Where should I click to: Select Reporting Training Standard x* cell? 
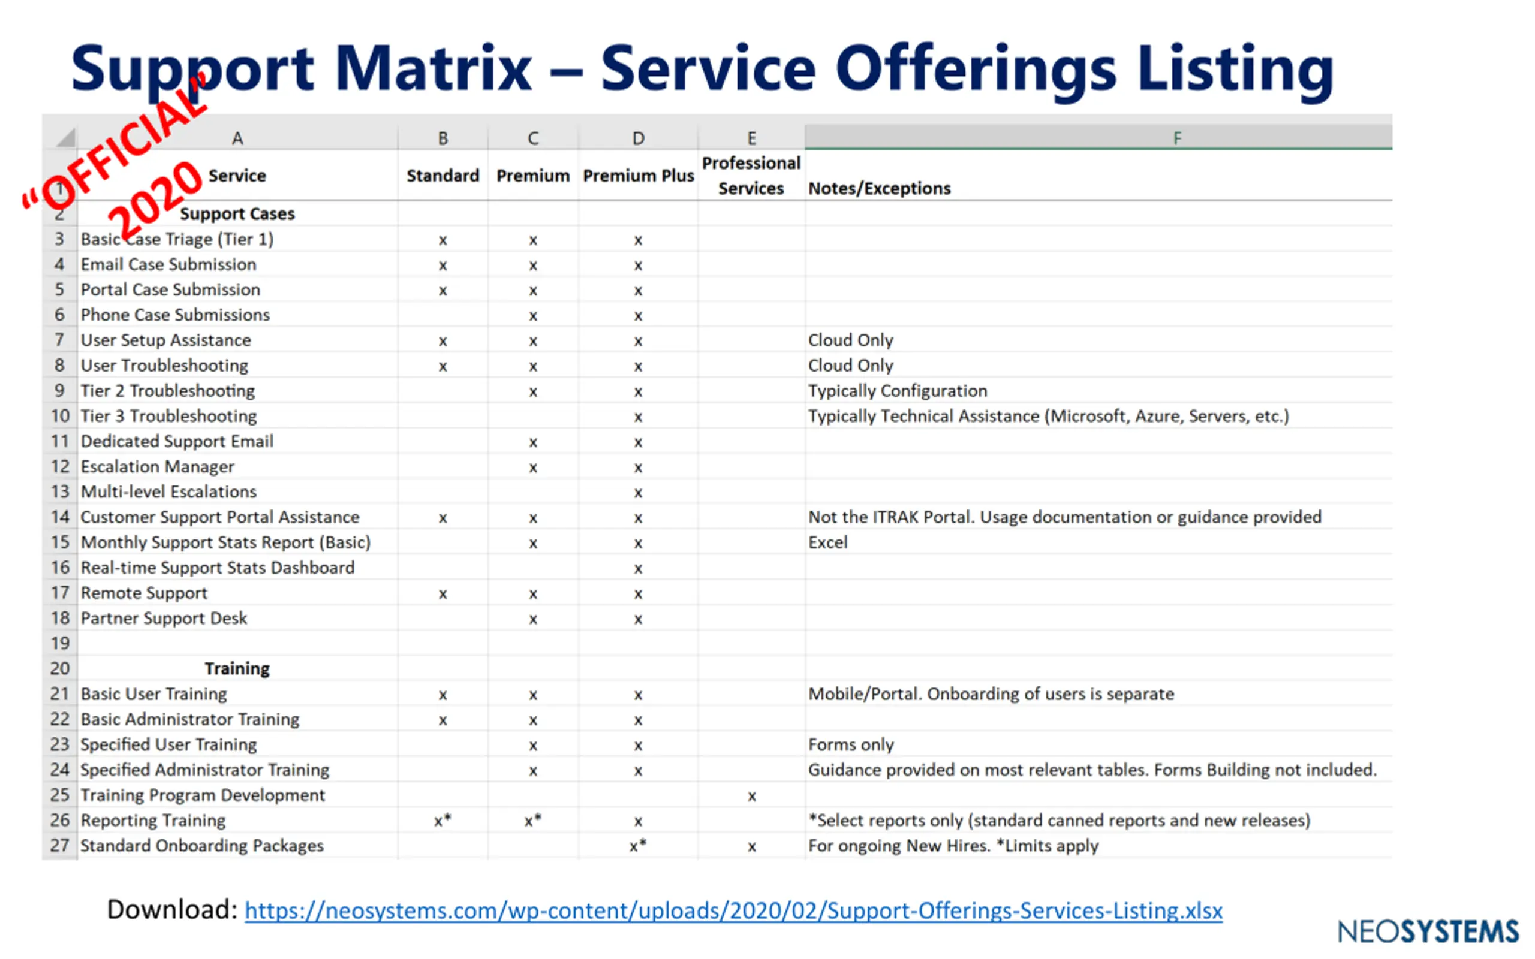tap(443, 821)
